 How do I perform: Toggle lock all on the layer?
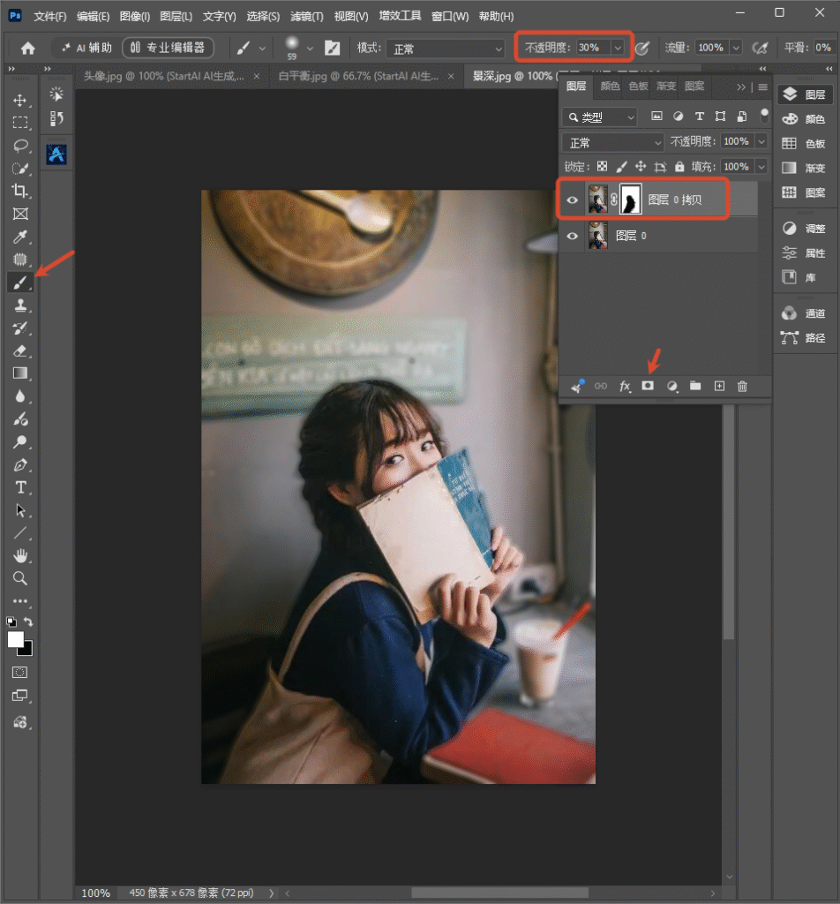(x=679, y=167)
